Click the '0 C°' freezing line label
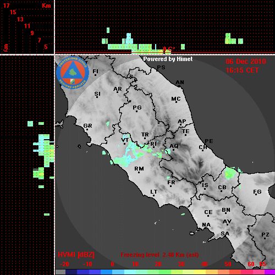Image resolution: width=275 pixels, height=275 pixels. [x=169, y=49]
